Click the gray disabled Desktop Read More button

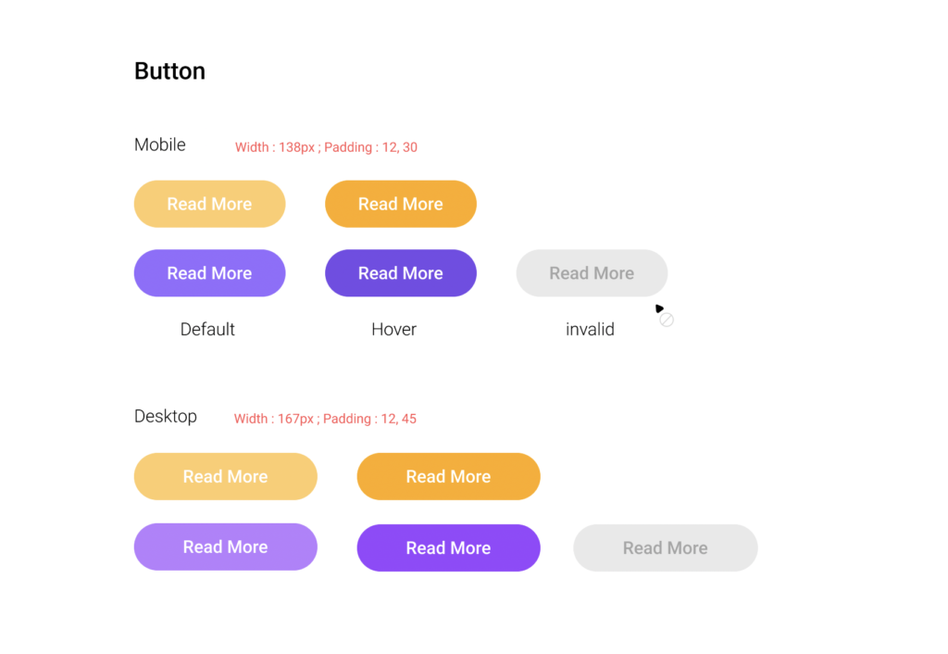pos(665,547)
